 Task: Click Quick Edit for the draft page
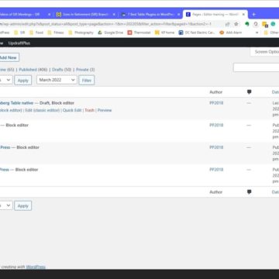pos(72,110)
